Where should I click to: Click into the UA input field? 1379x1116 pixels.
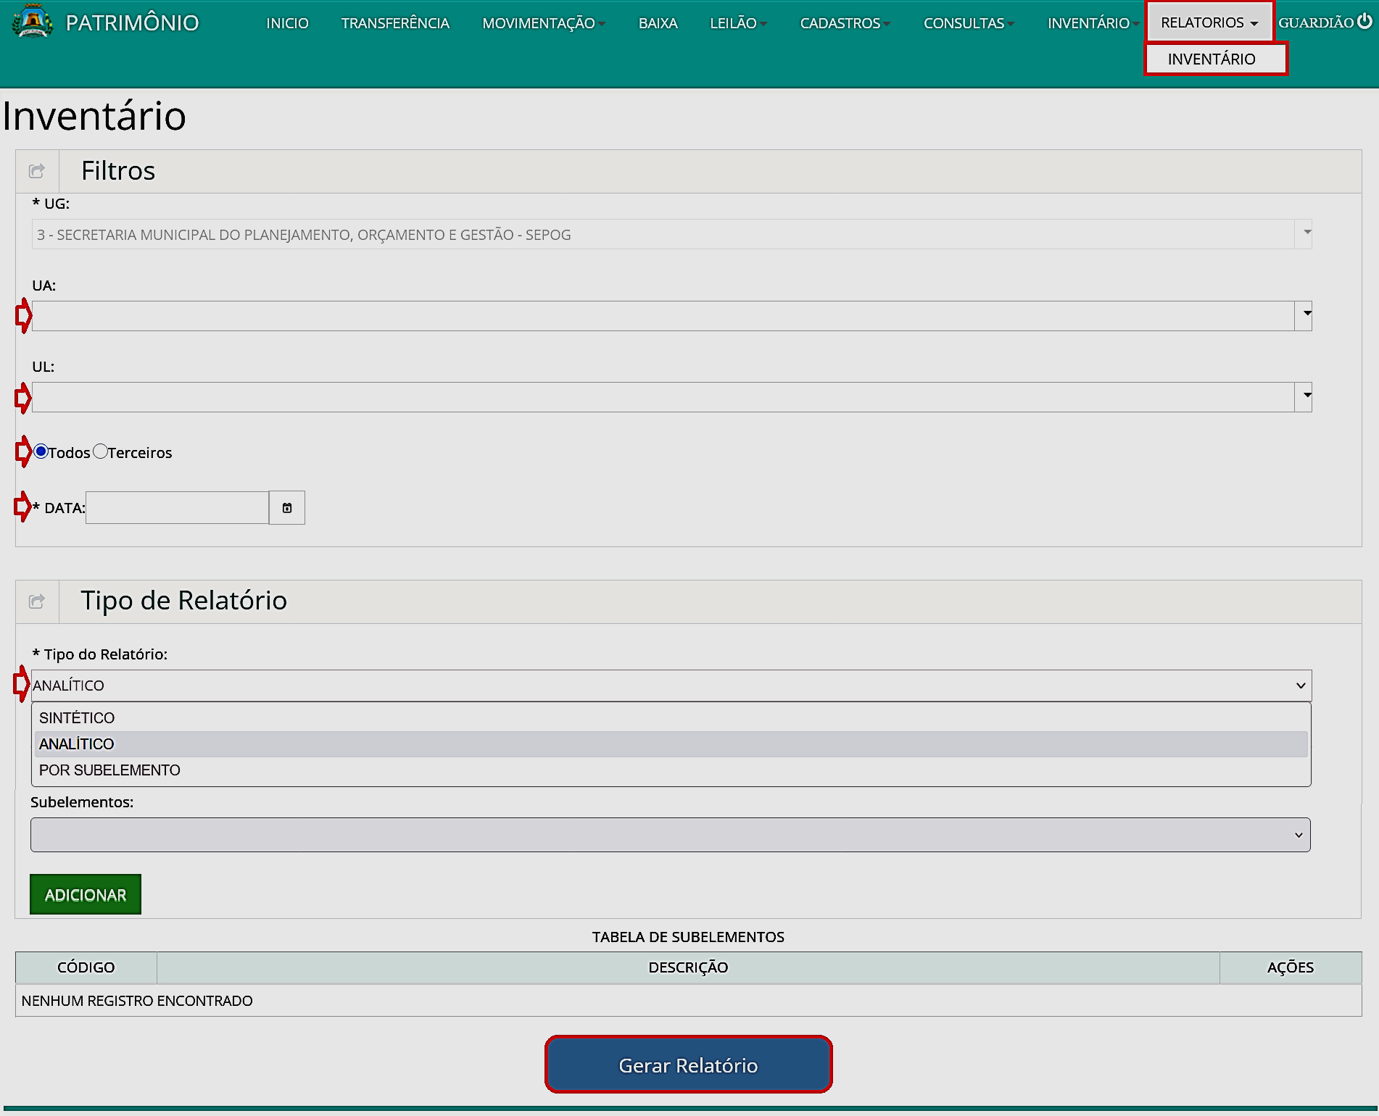(x=663, y=316)
